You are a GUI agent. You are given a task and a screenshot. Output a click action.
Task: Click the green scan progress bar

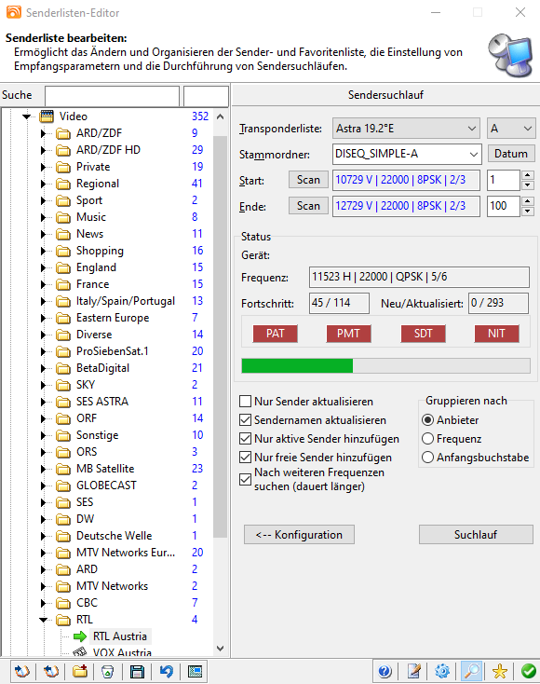(385, 366)
